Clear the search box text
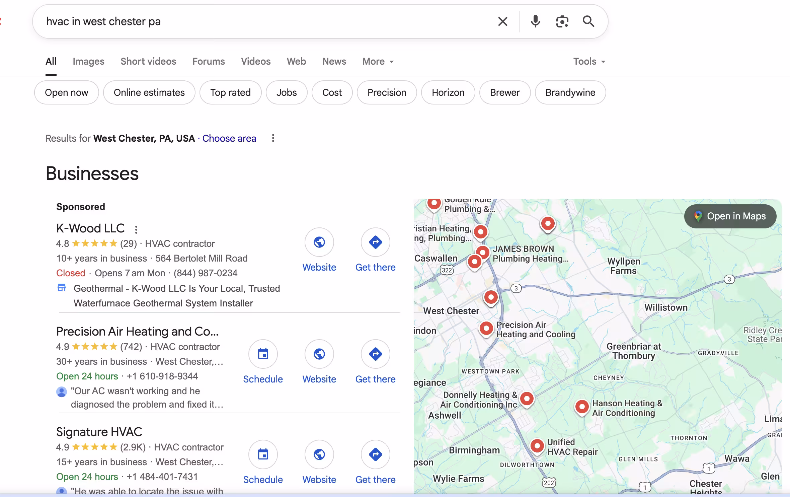790x497 pixels. coord(502,21)
